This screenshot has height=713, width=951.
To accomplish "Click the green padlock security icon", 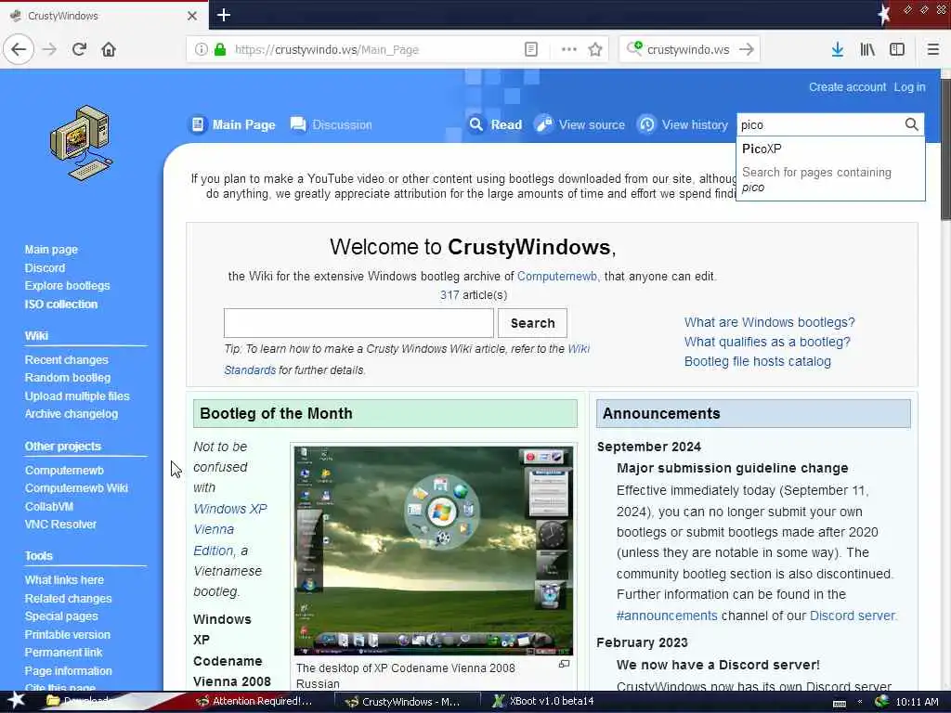I will 220,50.
